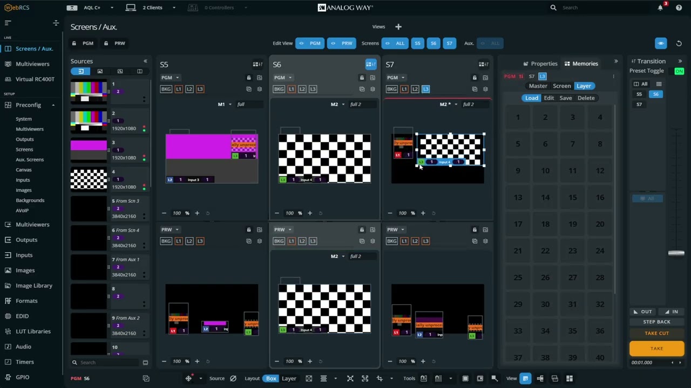Screen dimensions: 691x388
Task: Toggle ALL screens visibility
Action: (x=395, y=43)
